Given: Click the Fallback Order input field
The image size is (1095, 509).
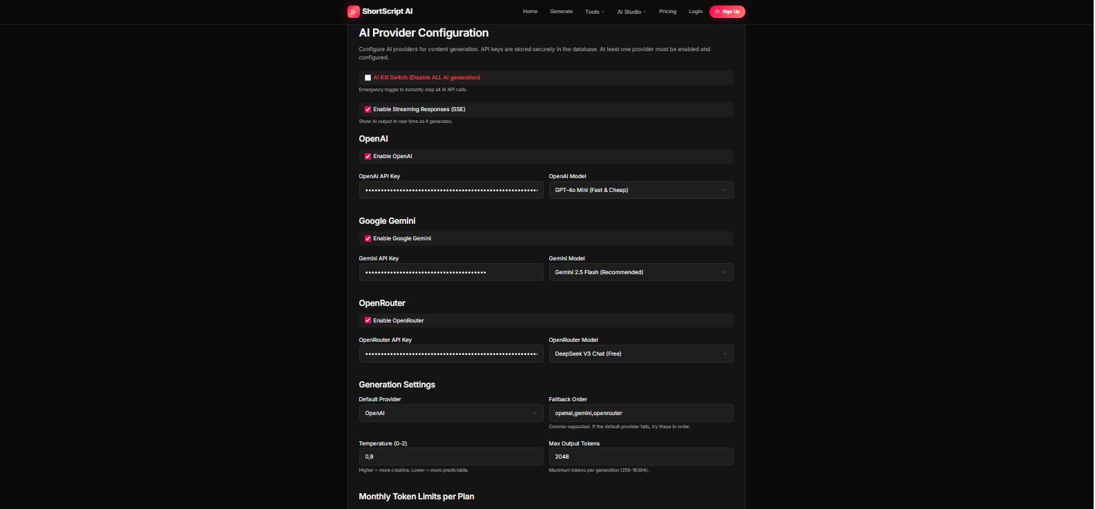Looking at the screenshot, I should (x=640, y=414).
